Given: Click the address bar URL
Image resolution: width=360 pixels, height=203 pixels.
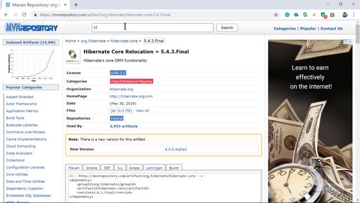Looking at the screenshot, I should pos(105,15).
